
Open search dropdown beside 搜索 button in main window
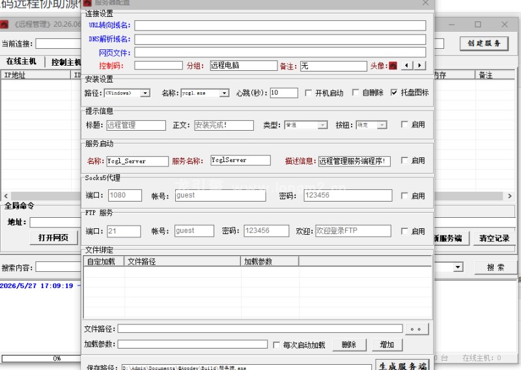click(458, 267)
